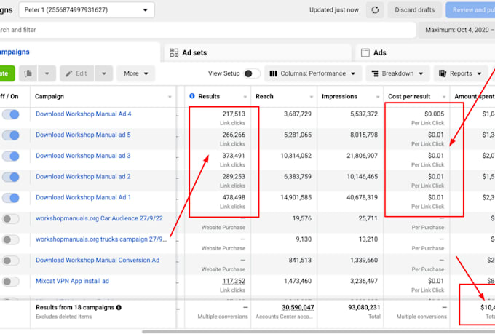Open Mixcat VPN App install ad
This screenshot has height=334, width=495.
(x=72, y=281)
